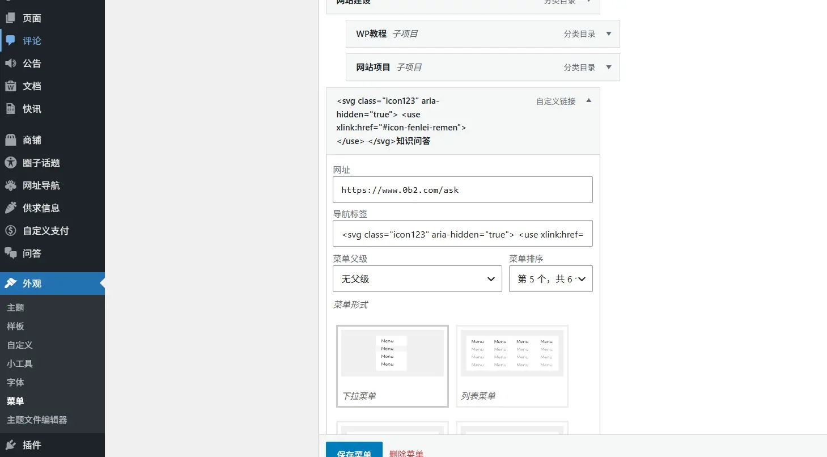This screenshot has height=457, width=827.
Task: Open the 小工具 submenu entry
Action: point(20,363)
